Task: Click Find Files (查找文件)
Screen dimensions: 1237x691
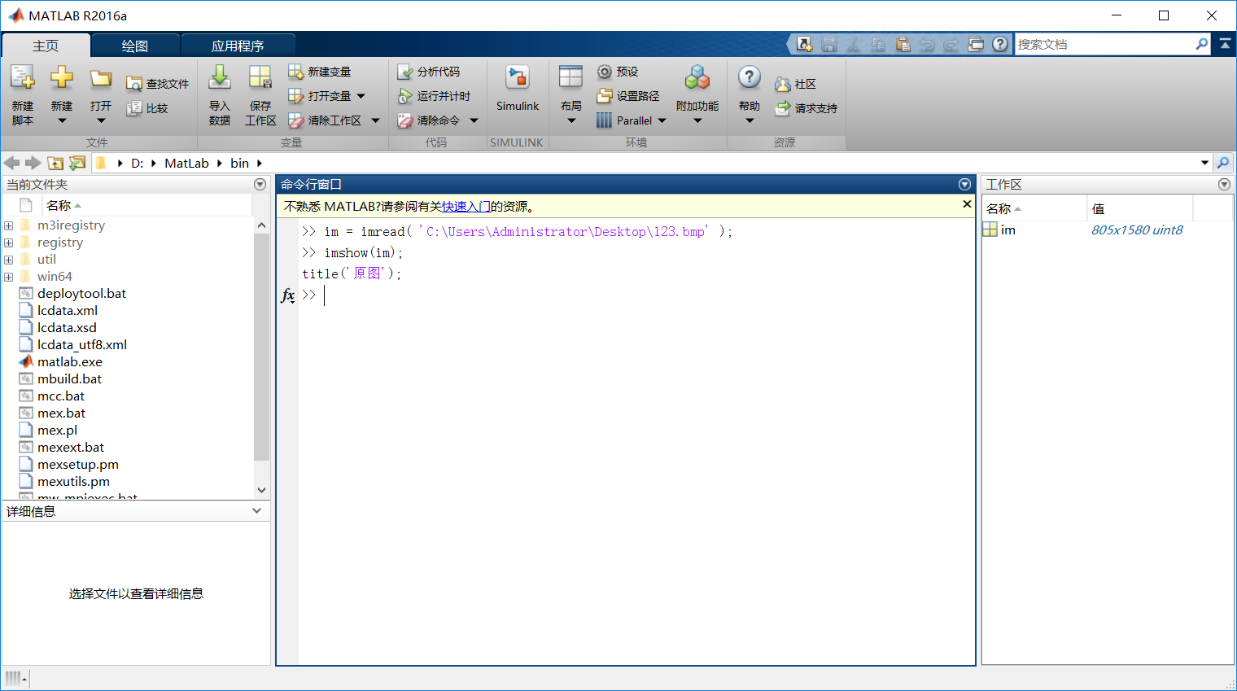Action: pyautogui.click(x=158, y=84)
